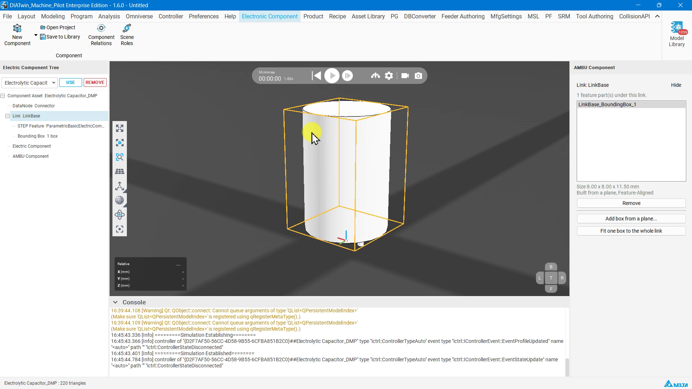The height and width of the screenshot is (389, 692).
Task: Open the CollisionAPI tab
Action: tap(634, 16)
